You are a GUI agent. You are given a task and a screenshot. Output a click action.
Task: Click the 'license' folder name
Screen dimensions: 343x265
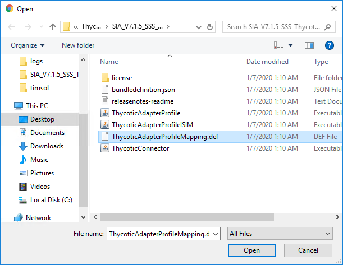pos(122,78)
